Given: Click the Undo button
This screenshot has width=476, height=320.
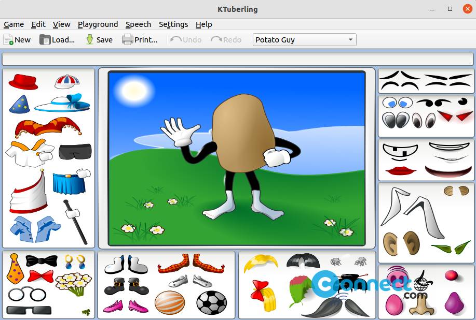Looking at the screenshot, I should tap(186, 40).
